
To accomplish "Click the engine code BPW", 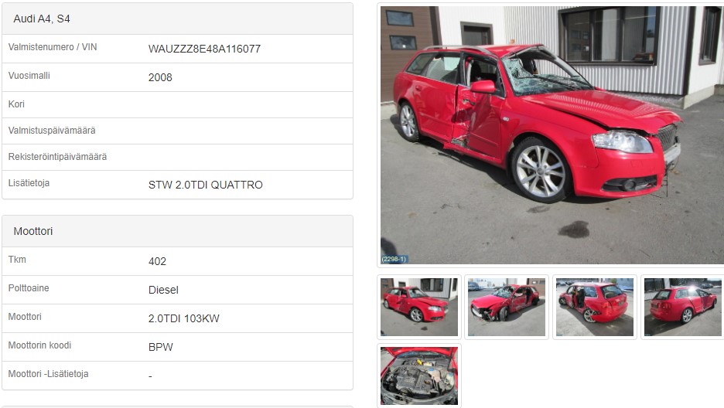I will click(x=160, y=347).
